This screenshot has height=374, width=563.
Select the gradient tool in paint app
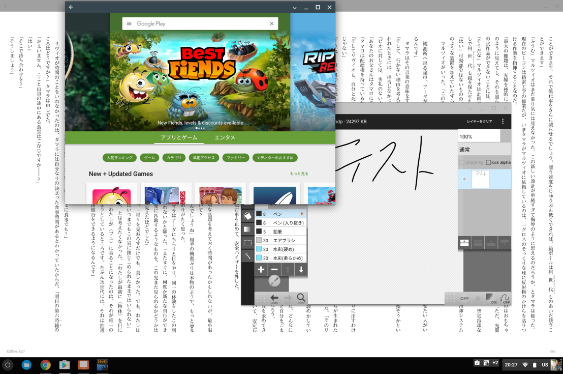pyautogui.click(x=247, y=229)
